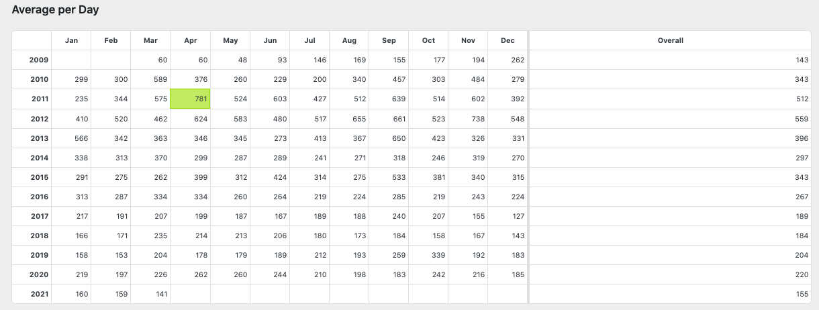Screen dimensions: 819x310
Task: Click the Apr column header
Action: (190, 40)
